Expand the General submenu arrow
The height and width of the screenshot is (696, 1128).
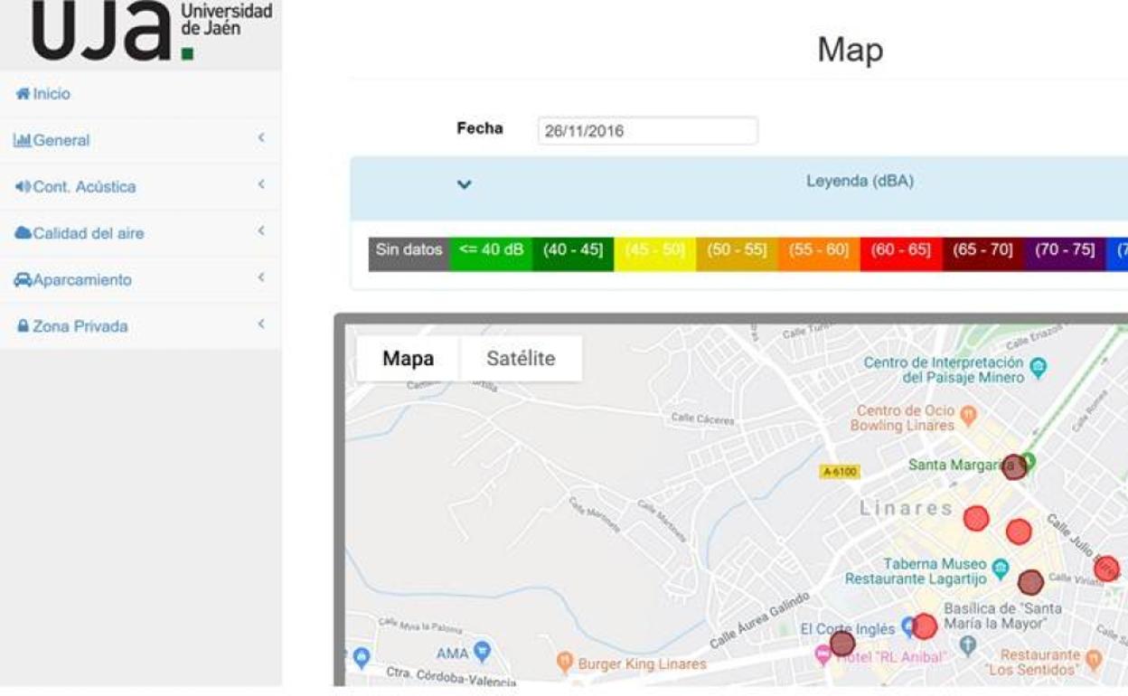260,139
